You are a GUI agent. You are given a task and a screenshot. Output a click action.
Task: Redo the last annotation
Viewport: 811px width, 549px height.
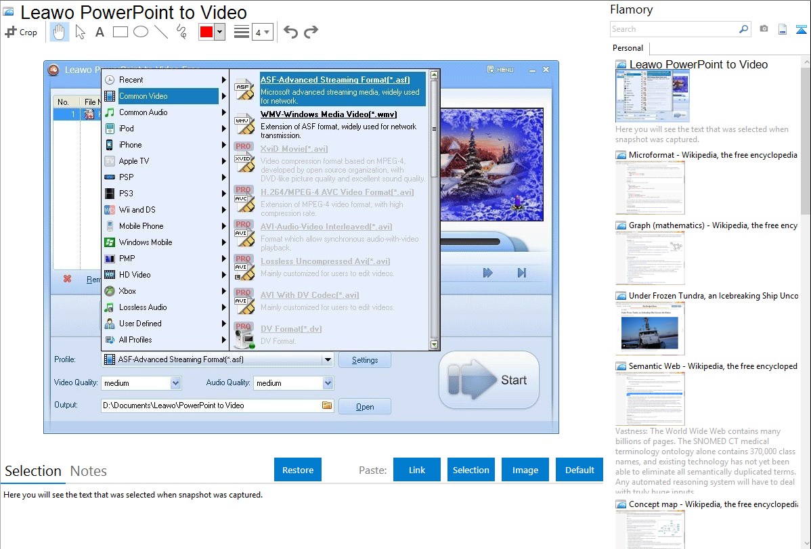[311, 32]
